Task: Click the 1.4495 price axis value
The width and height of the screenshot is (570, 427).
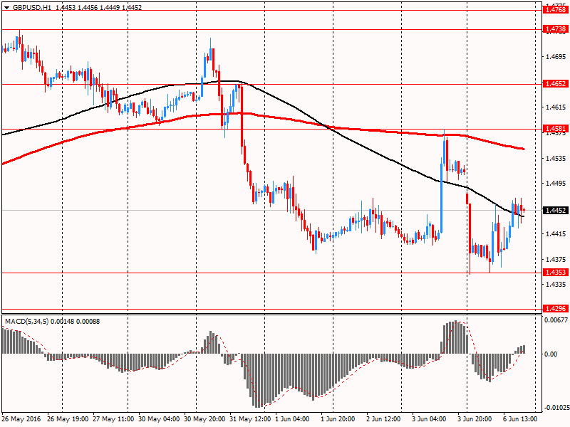Action: (556, 184)
